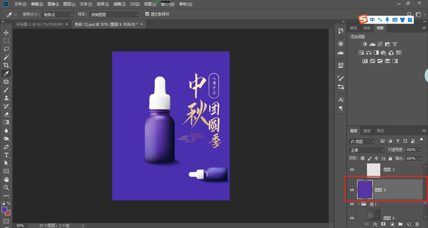Add a Brightness/Contrast adjustment layer
Viewport: 428px width, 228px height.
point(365,44)
